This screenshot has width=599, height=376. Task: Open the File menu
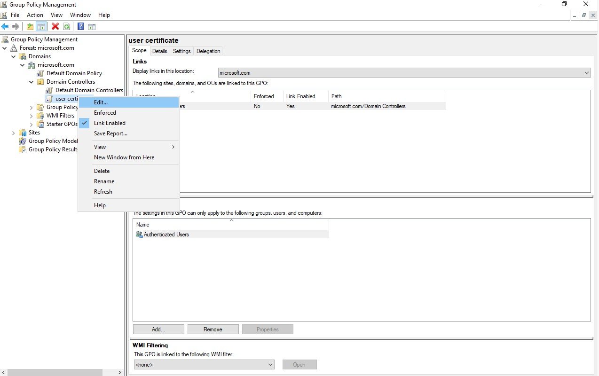tap(15, 15)
